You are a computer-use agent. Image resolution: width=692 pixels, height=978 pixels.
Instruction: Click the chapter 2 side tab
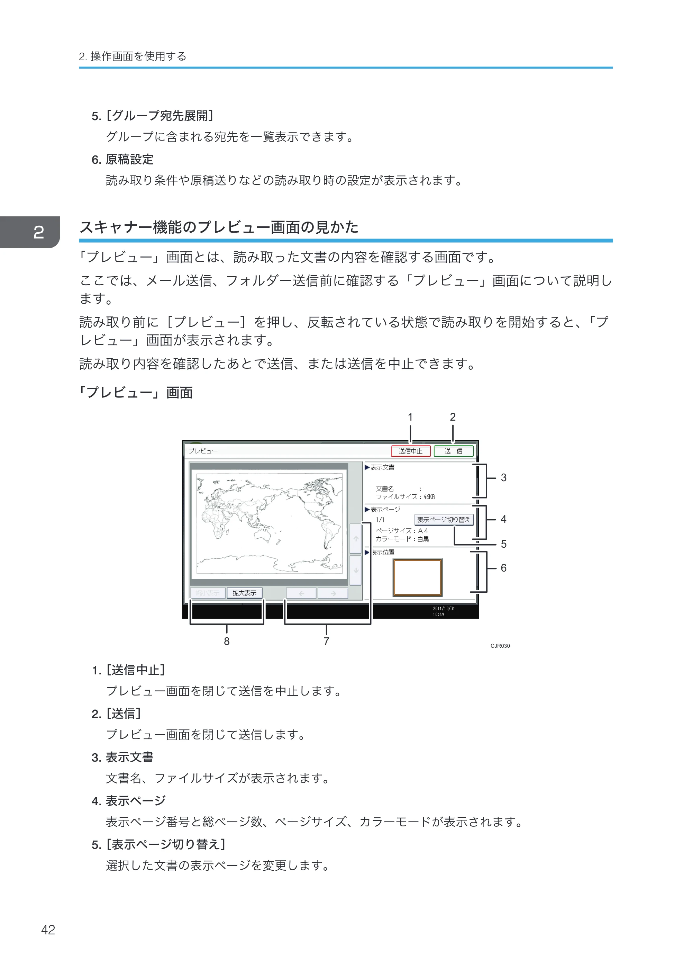pos(30,232)
